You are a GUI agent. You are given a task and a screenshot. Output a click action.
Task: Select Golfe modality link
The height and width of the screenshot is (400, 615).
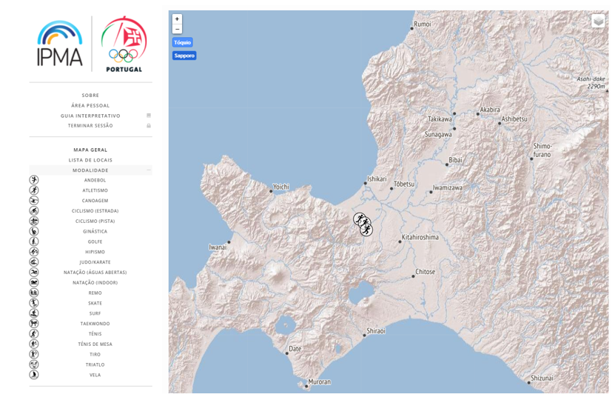(x=95, y=241)
